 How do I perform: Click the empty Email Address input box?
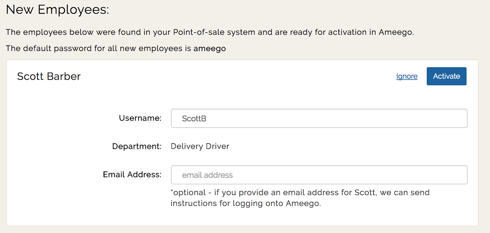pos(319,175)
